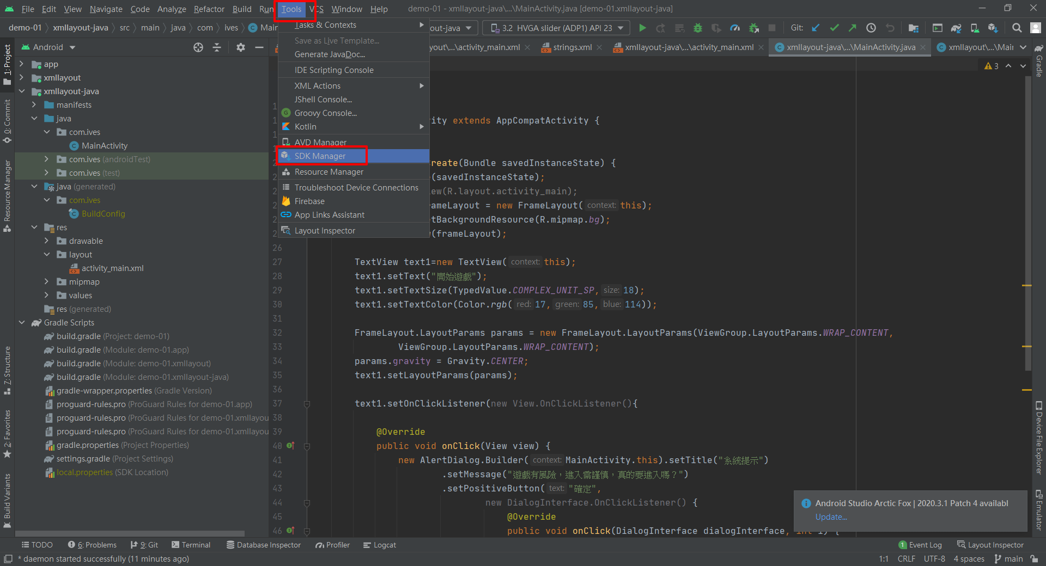Open the Event Log button
Screen dimensions: 1046x566
pos(920,545)
